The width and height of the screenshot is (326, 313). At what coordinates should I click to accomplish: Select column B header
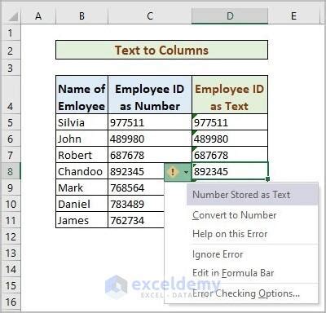81,16
